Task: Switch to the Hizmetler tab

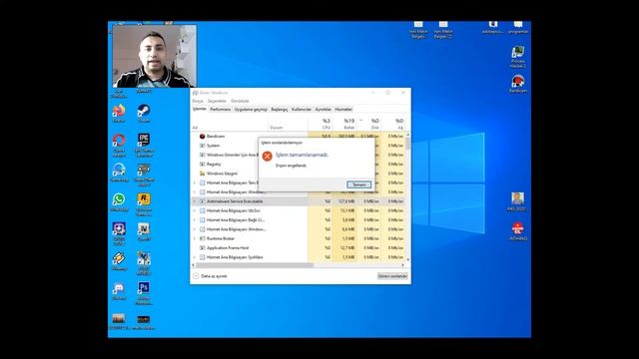Action: [x=343, y=110]
